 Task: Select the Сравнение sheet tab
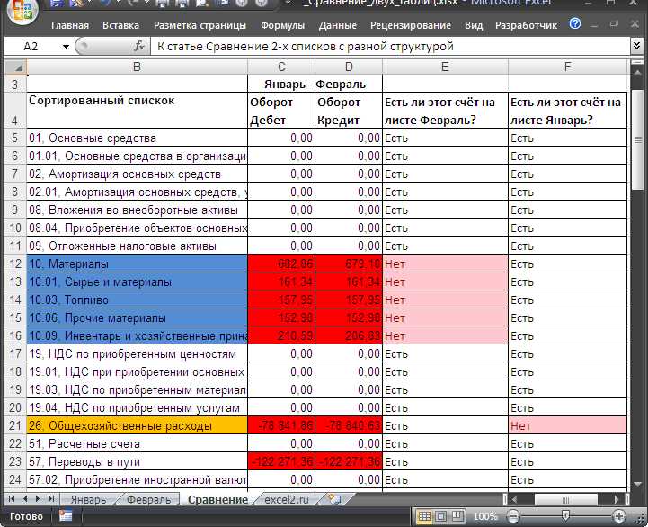point(217,499)
